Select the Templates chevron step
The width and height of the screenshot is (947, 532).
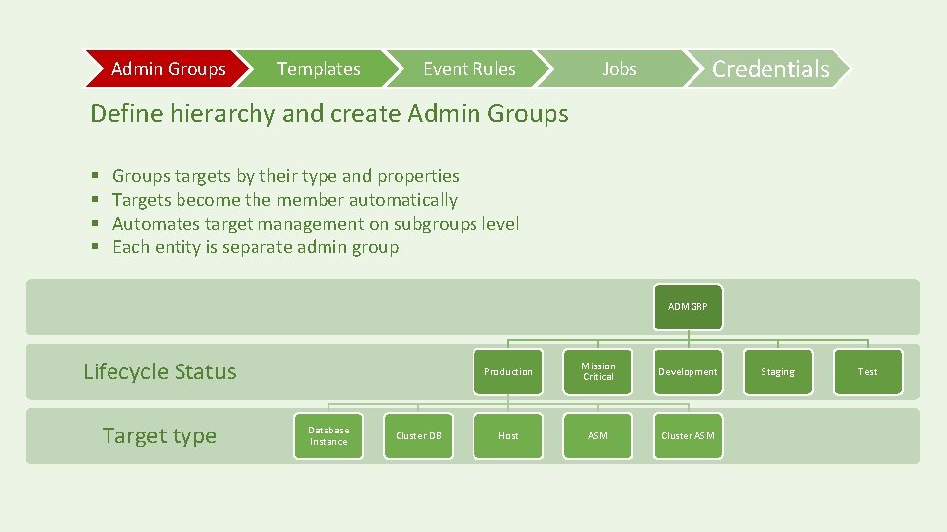(x=319, y=69)
